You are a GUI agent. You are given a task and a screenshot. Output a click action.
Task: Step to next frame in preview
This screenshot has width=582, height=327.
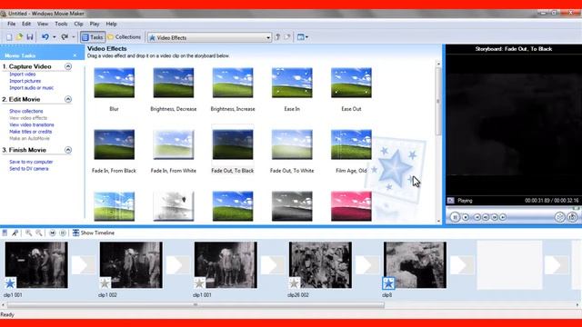point(495,217)
